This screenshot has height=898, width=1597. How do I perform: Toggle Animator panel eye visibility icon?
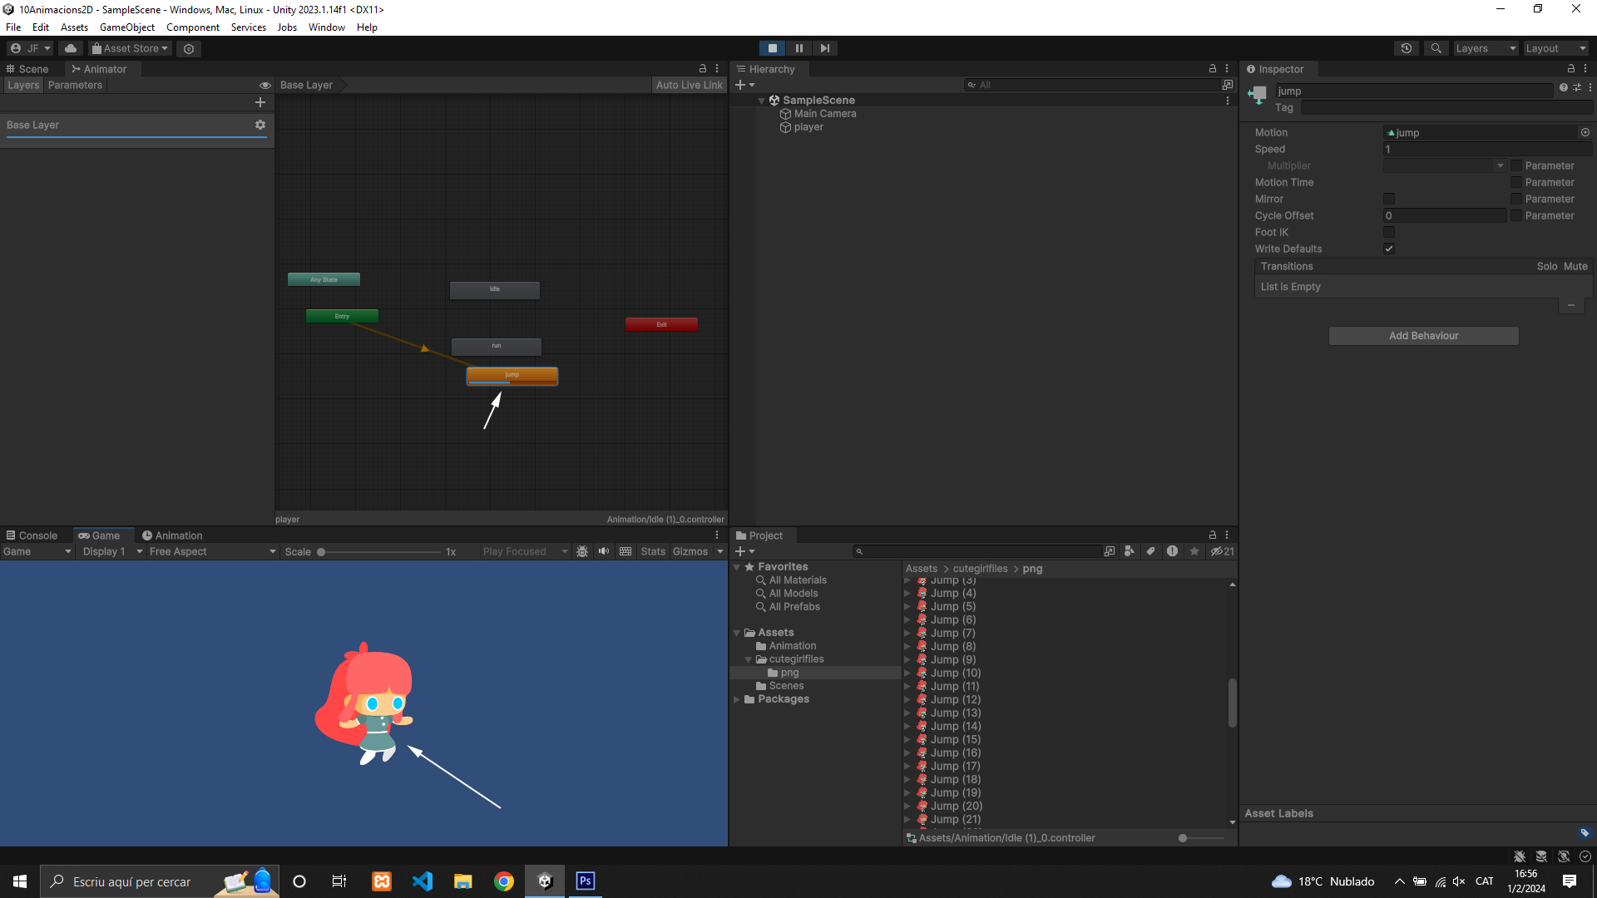coord(265,86)
